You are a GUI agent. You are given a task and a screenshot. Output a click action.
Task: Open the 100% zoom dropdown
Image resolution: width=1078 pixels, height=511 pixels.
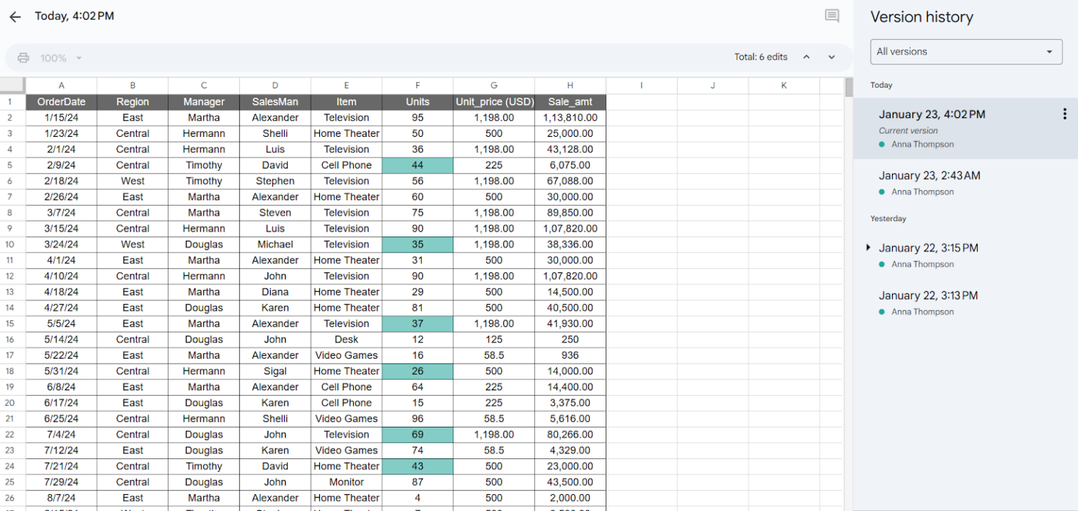pyautogui.click(x=62, y=58)
